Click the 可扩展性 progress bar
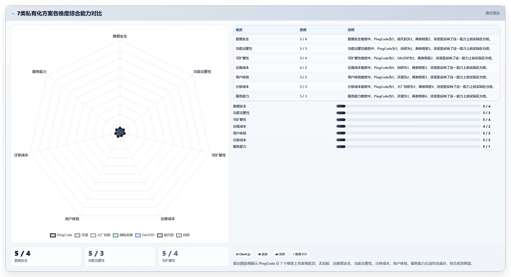This screenshot has height=277, width=511. click(x=408, y=120)
